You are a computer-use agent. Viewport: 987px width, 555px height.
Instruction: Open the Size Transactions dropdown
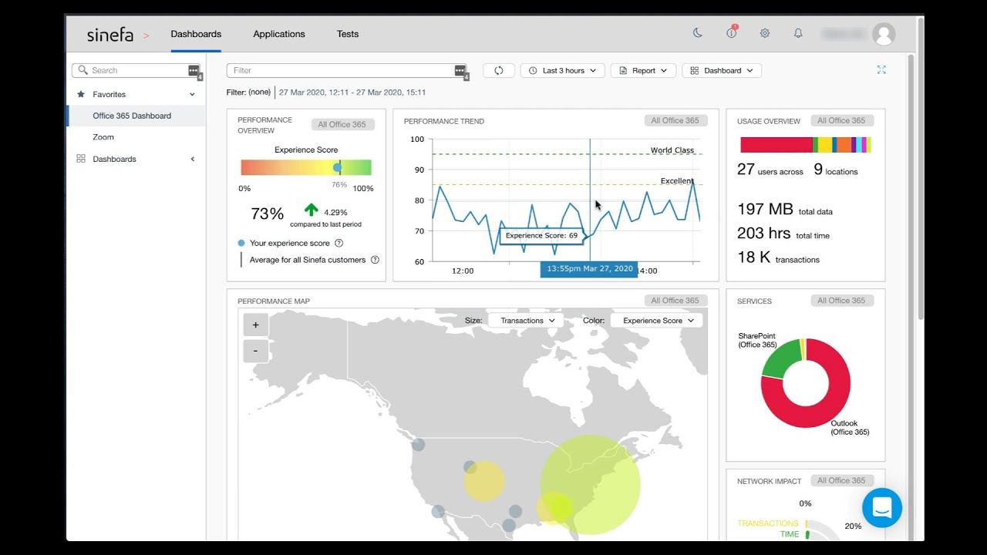coord(526,321)
